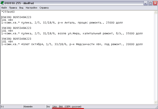Click the 866 (OEM - русская) codepage field
158x109 pixels.
coord(70,107)
